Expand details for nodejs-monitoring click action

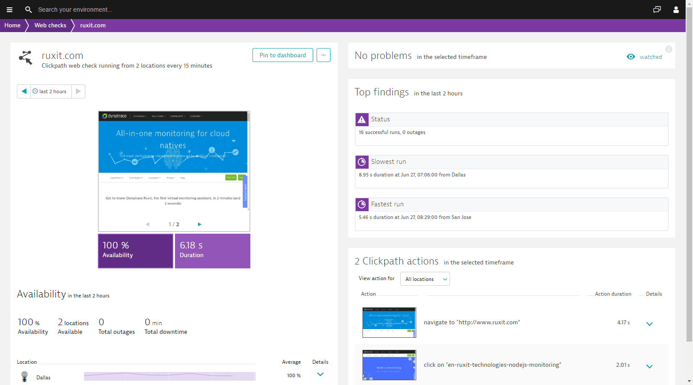pos(649,366)
